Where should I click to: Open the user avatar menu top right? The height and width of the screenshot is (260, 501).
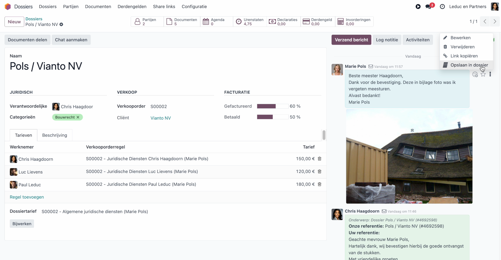coord(495,7)
